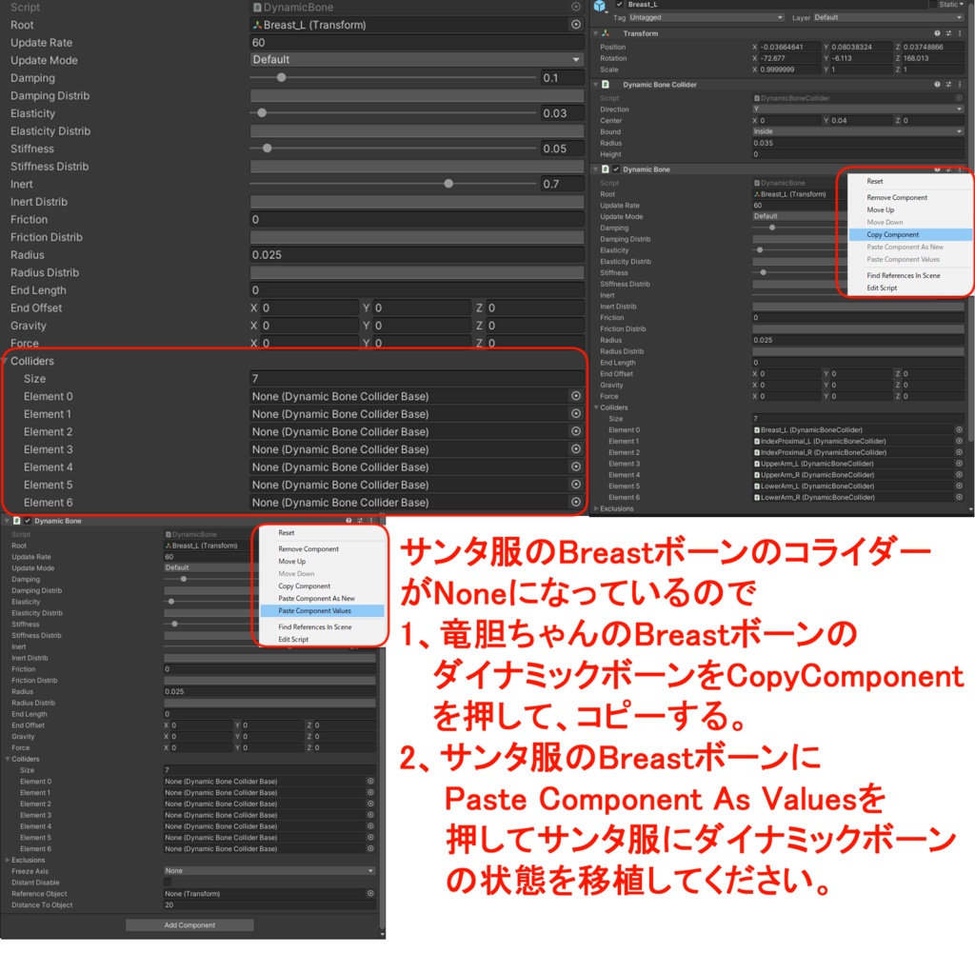Click the Transform component icon in Breast_L inspector

point(606,33)
